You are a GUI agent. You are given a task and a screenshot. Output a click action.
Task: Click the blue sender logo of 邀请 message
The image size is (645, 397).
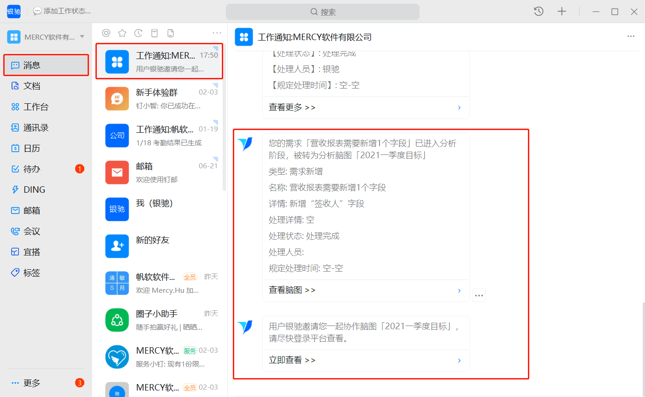245,327
